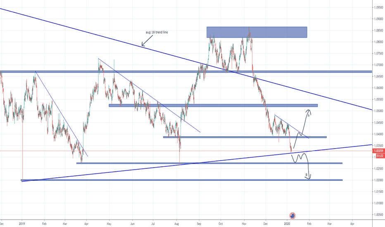Click the 1.04000 price scale label
Viewport: 385px width, 227px height.
tap(379, 134)
